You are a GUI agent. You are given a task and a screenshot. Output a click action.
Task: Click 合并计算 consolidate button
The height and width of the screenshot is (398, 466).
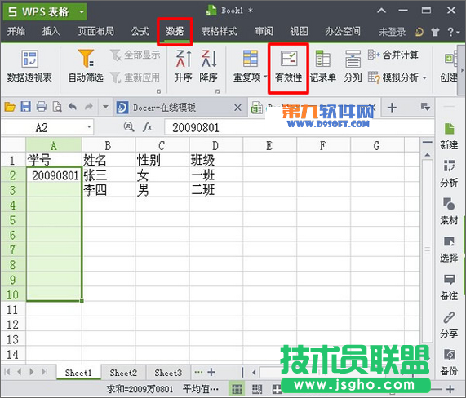click(x=393, y=55)
